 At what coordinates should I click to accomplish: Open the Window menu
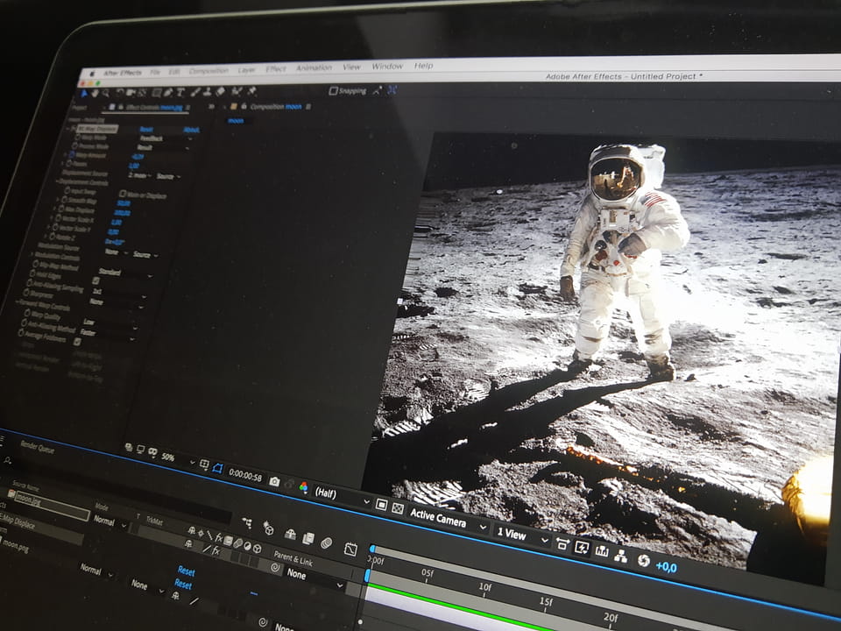pyautogui.click(x=387, y=66)
